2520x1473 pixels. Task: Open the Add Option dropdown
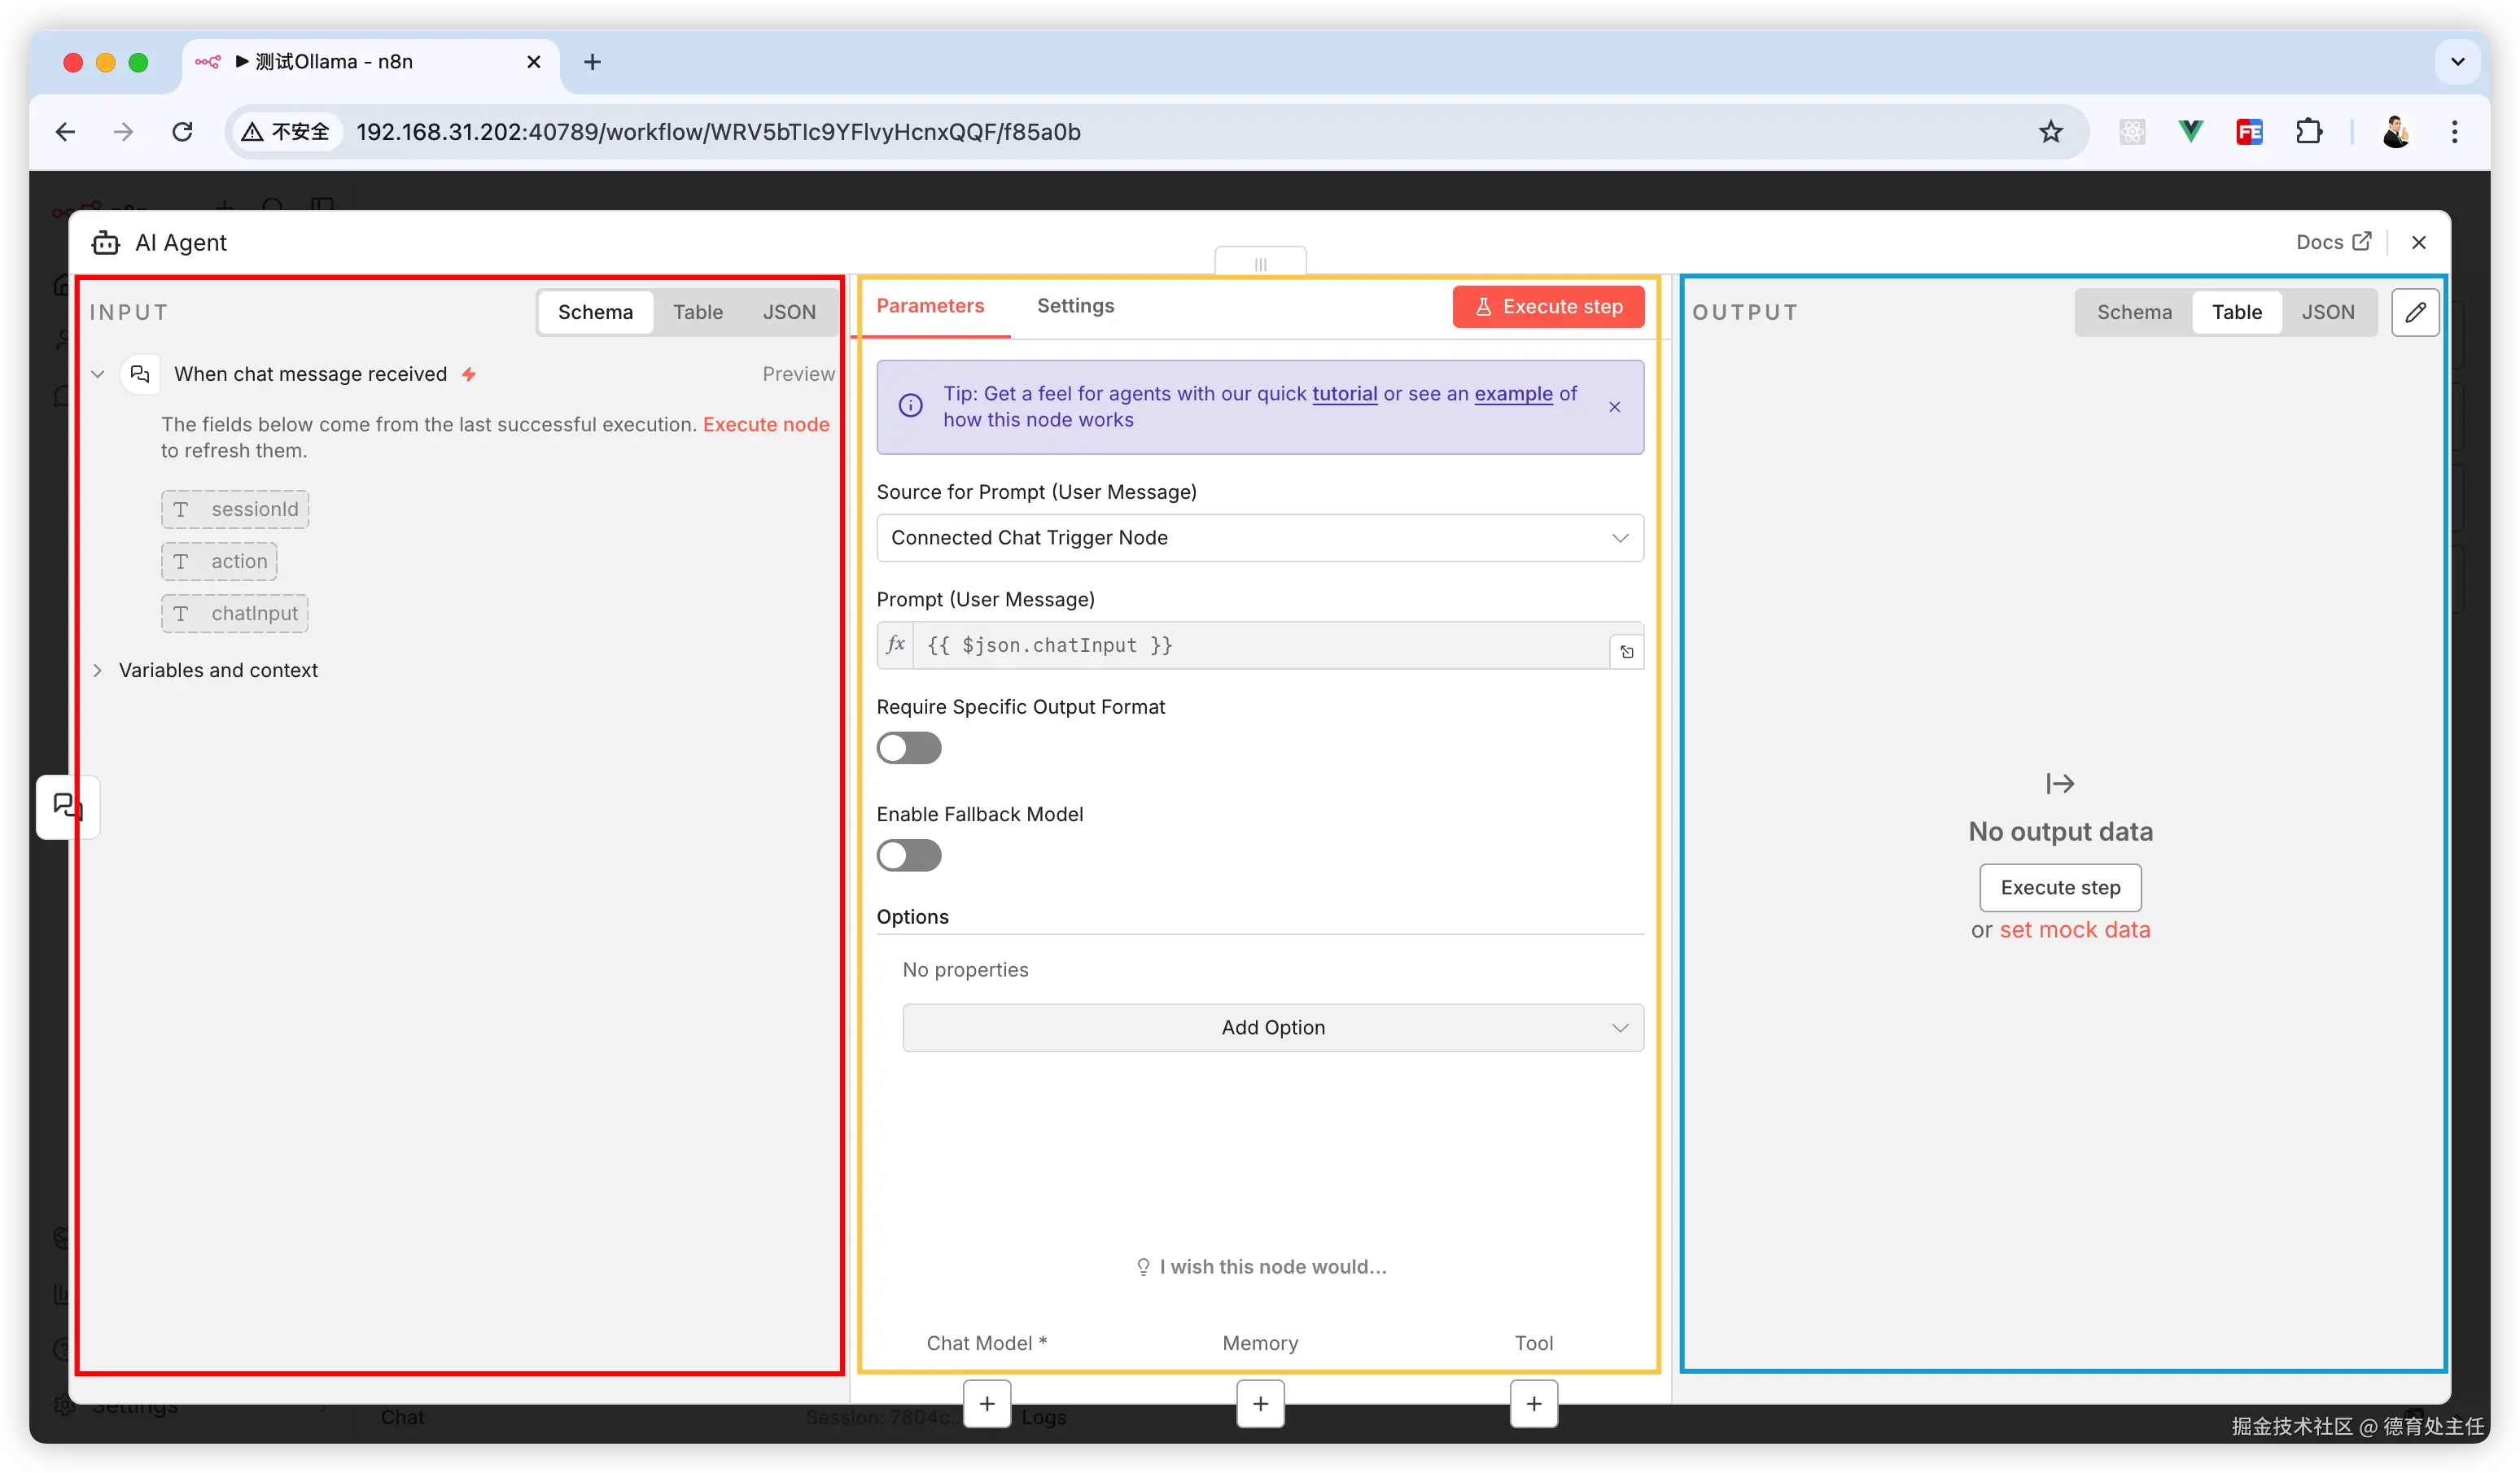point(1272,1028)
